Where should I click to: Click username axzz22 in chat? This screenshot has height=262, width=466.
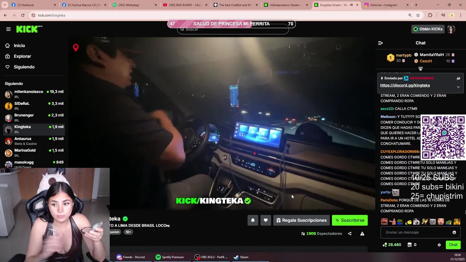coord(387,109)
